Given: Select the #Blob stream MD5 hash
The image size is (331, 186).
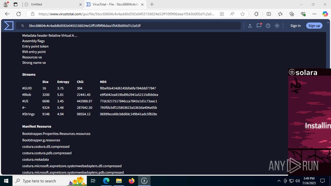Looking at the screenshot, I should pos(129,95).
